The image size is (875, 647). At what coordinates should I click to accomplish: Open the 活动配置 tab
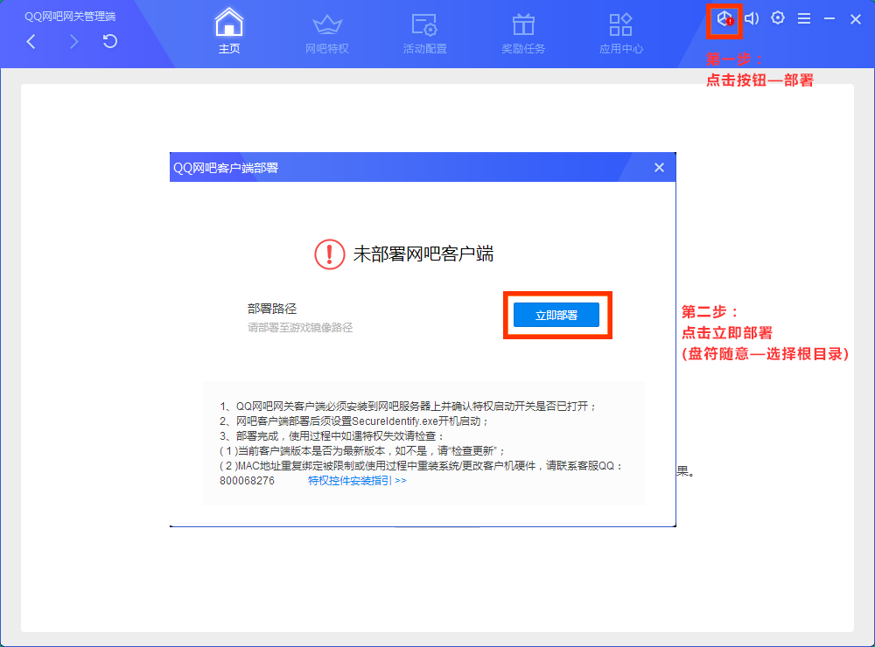pyautogui.click(x=425, y=34)
